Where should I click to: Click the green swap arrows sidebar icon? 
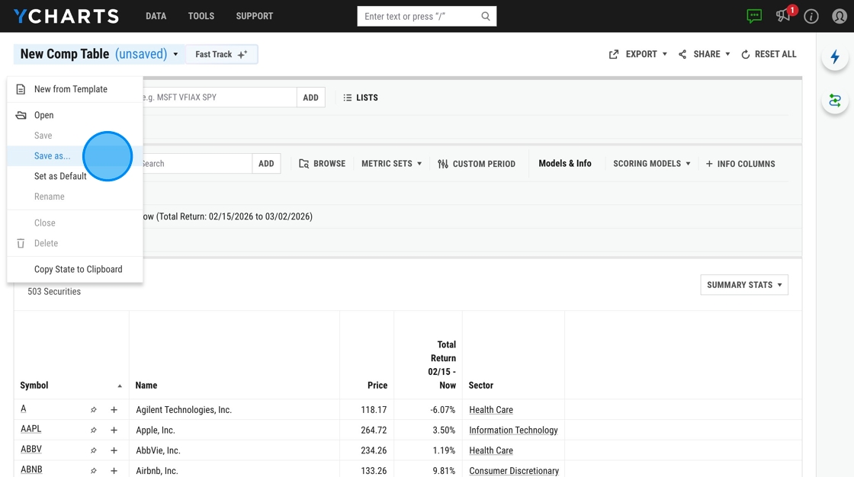click(835, 101)
